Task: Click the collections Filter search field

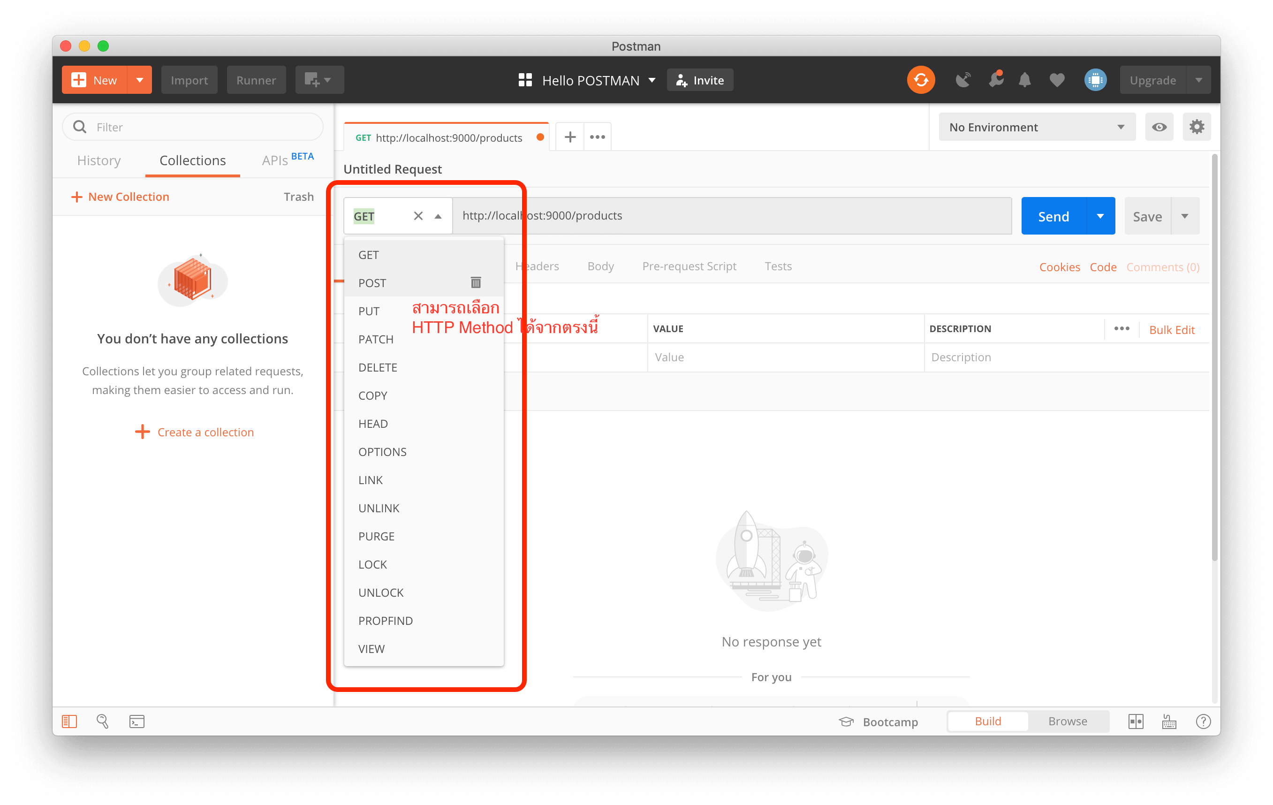Action: (193, 127)
